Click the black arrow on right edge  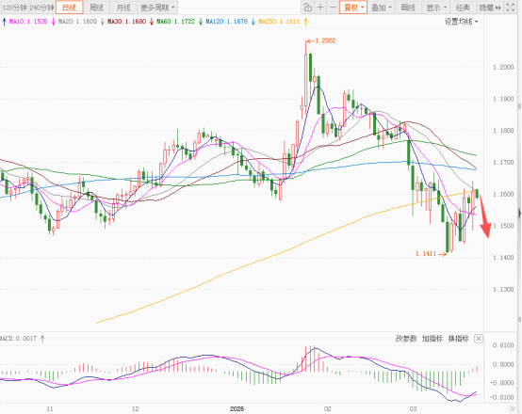520,214
